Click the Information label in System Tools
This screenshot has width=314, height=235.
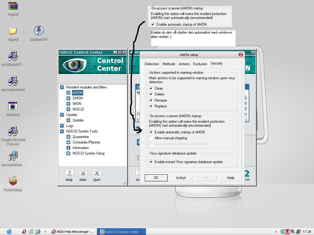click(81, 148)
